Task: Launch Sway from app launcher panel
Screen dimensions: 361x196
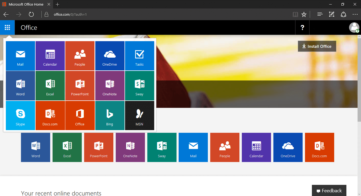Action: pos(140,86)
